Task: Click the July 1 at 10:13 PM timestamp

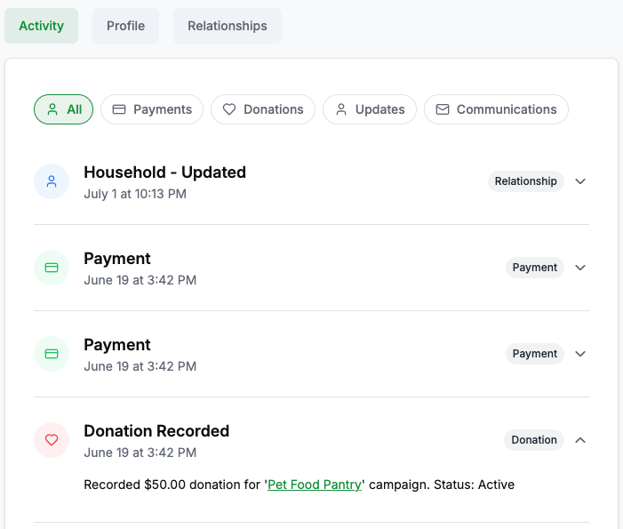Action: 135,194
